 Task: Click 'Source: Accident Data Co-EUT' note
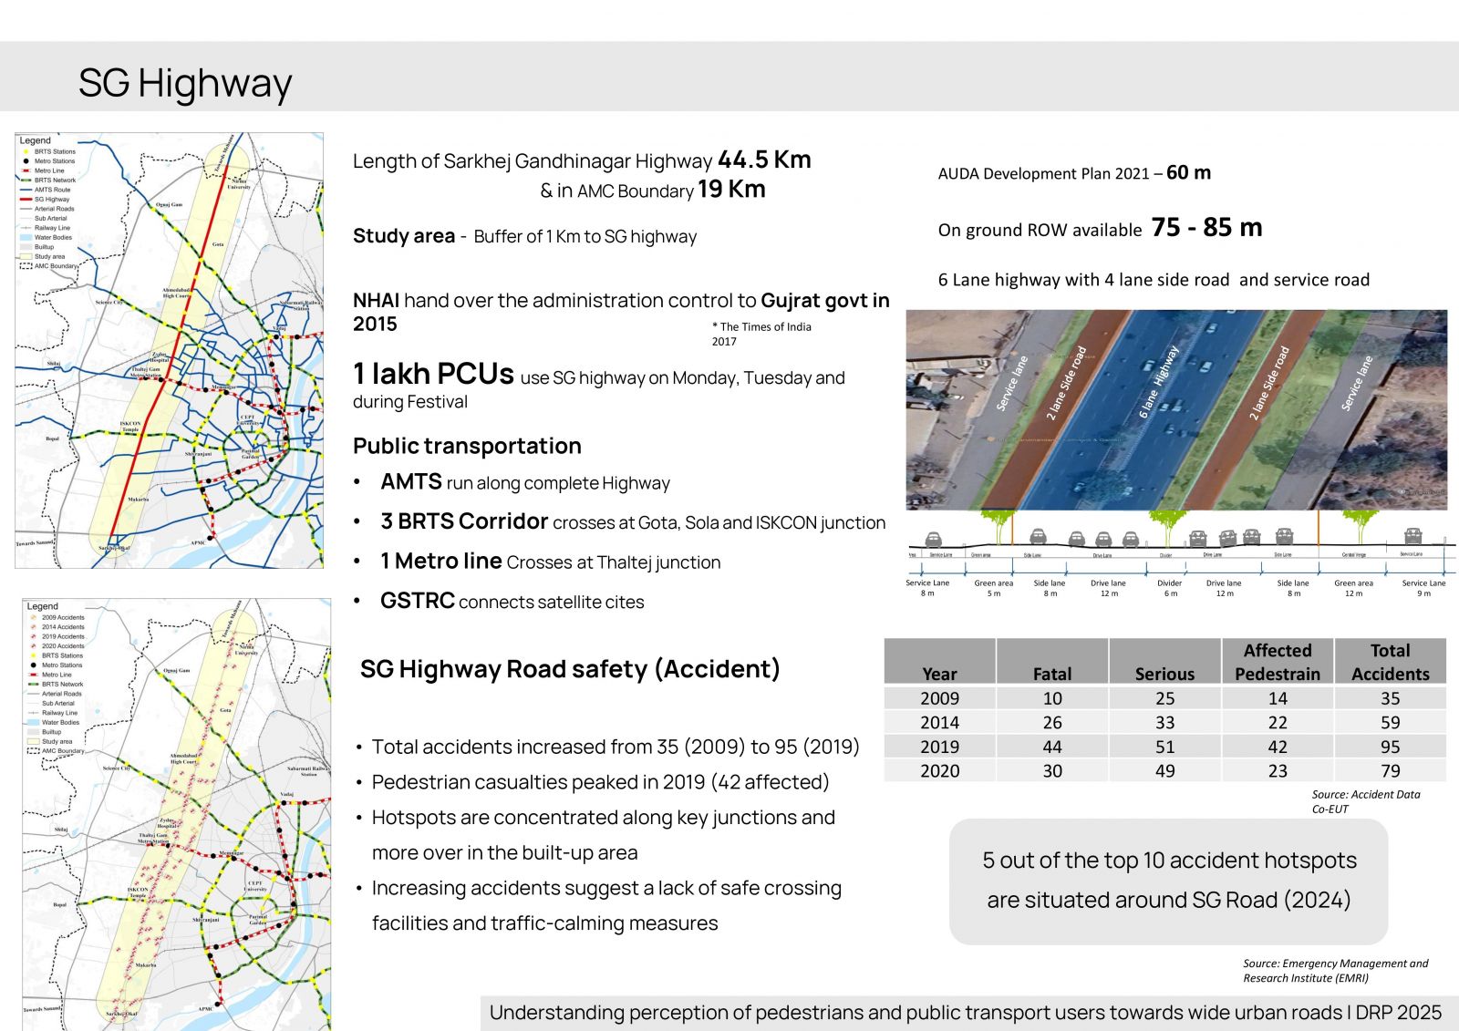[1366, 801]
